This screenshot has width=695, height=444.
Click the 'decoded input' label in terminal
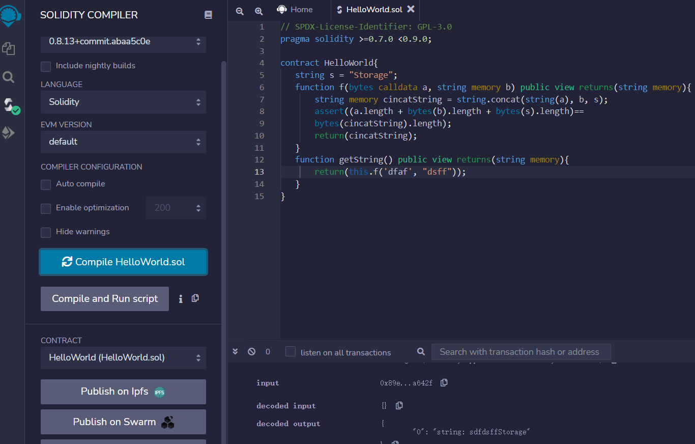(286, 406)
